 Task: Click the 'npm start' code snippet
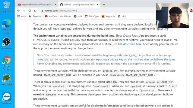tap(58, 86)
